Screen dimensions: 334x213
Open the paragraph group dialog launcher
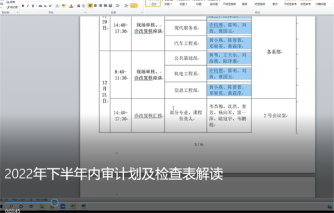tap(142, 13)
